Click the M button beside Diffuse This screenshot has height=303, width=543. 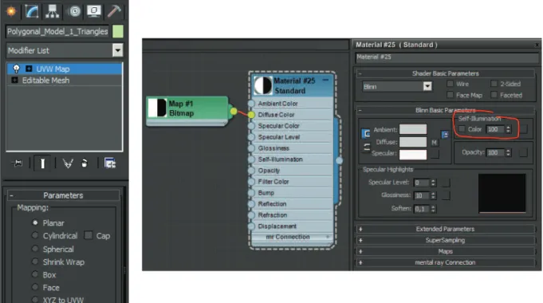[435, 142]
